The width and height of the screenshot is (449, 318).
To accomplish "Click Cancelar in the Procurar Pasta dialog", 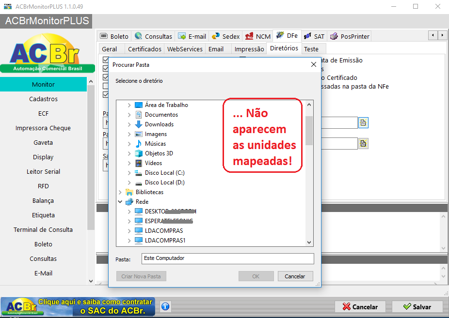I will 295,276.
